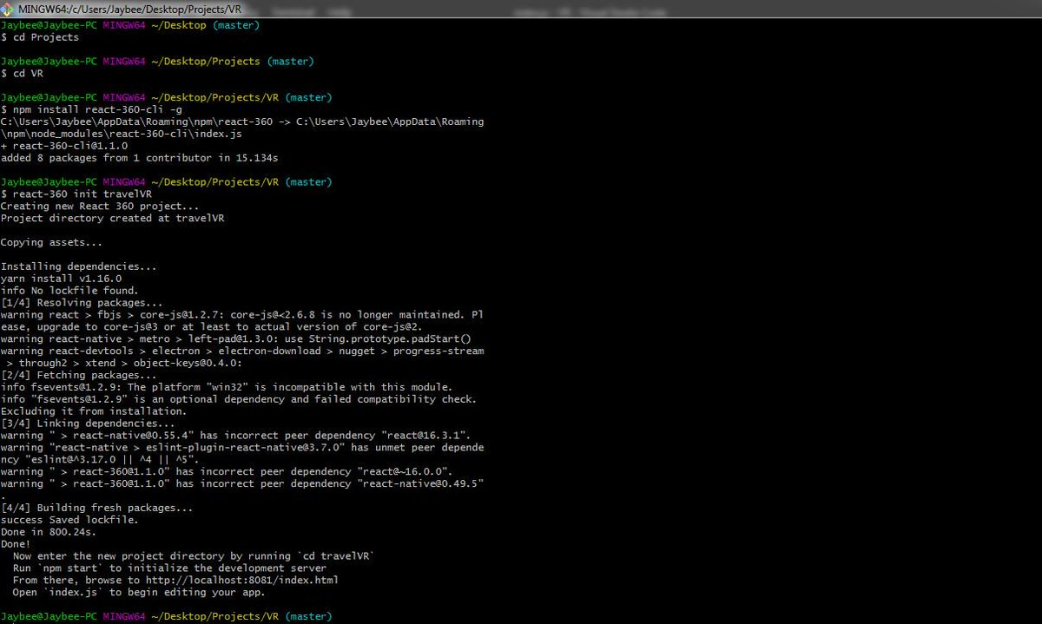Click the '~/Desktop/Projects/VR' path in prompt
This screenshot has width=1042, height=624.
pos(217,615)
